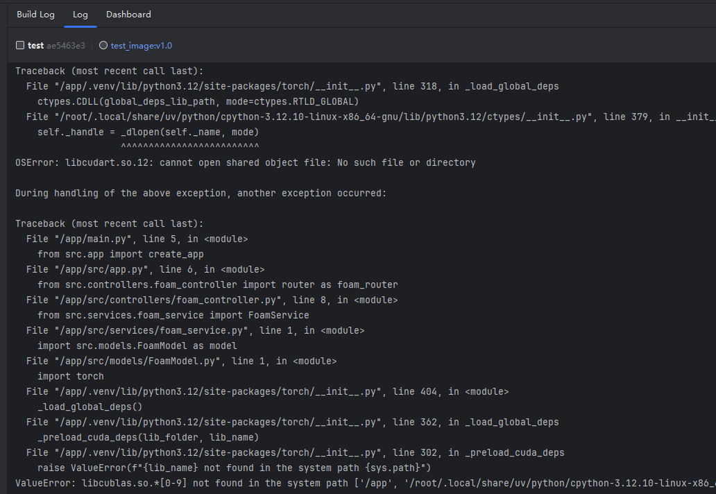Image resolution: width=716 pixels, height=494 pixels.
Task: Click the foam_controller.py file path line
Action: coord(212,300)
